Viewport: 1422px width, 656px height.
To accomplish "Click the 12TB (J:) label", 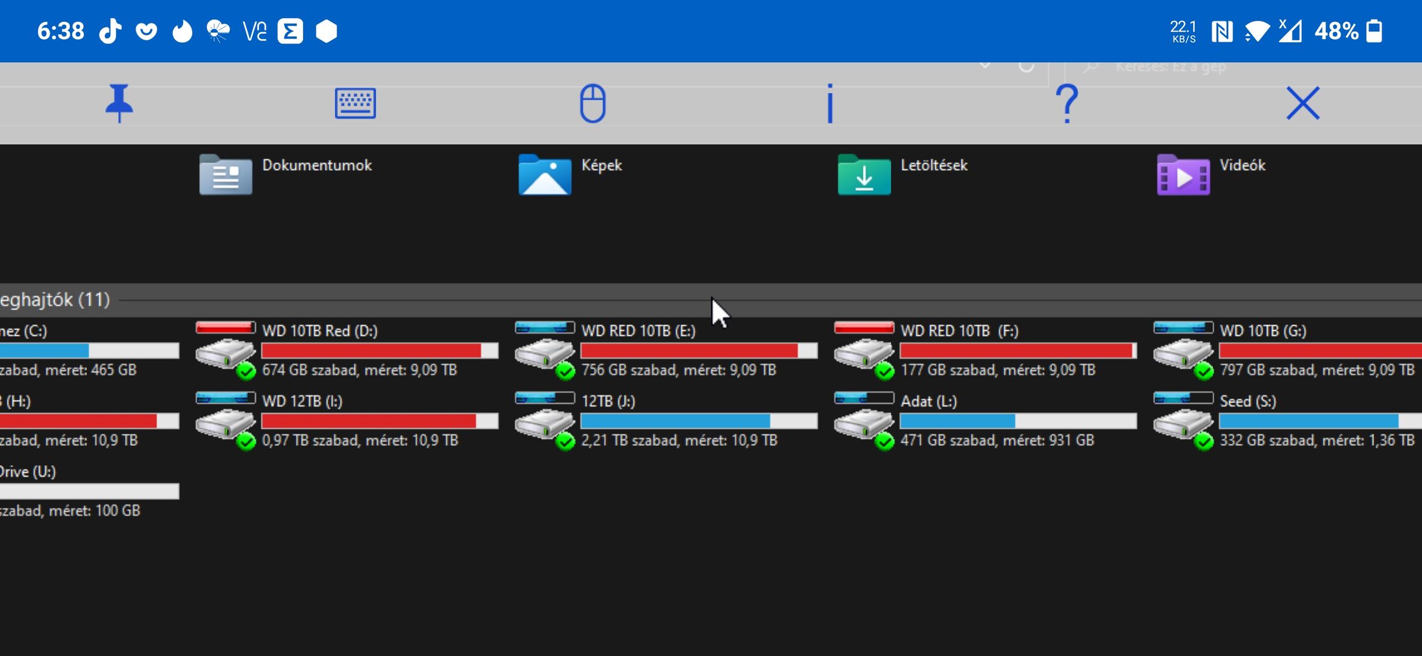I will pos(608,401).
